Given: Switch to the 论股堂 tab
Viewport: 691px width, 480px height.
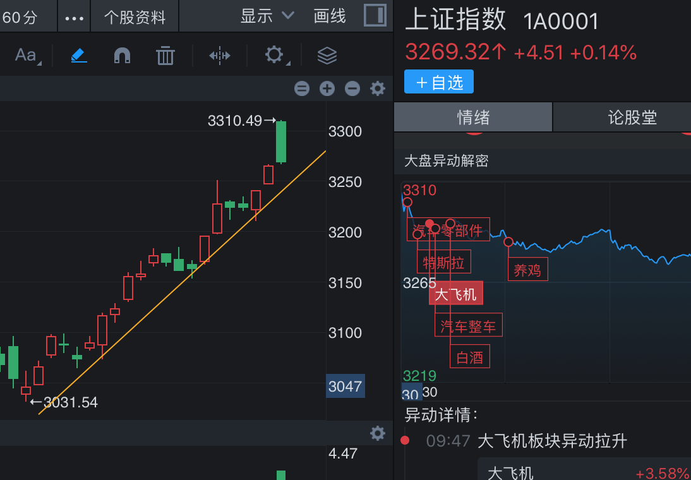Looking at the screenshot, I should 632,117.
